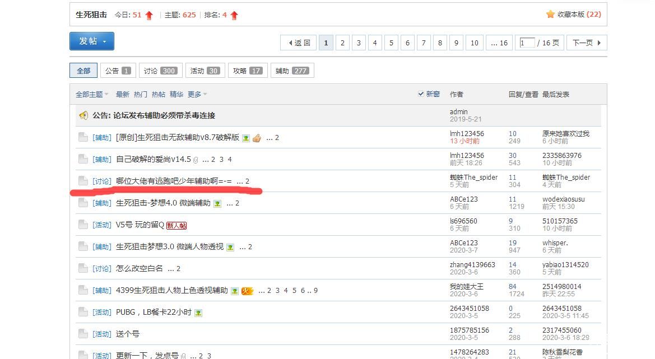Click thumbs-up icon on v8.7破解版 thread

257,138
